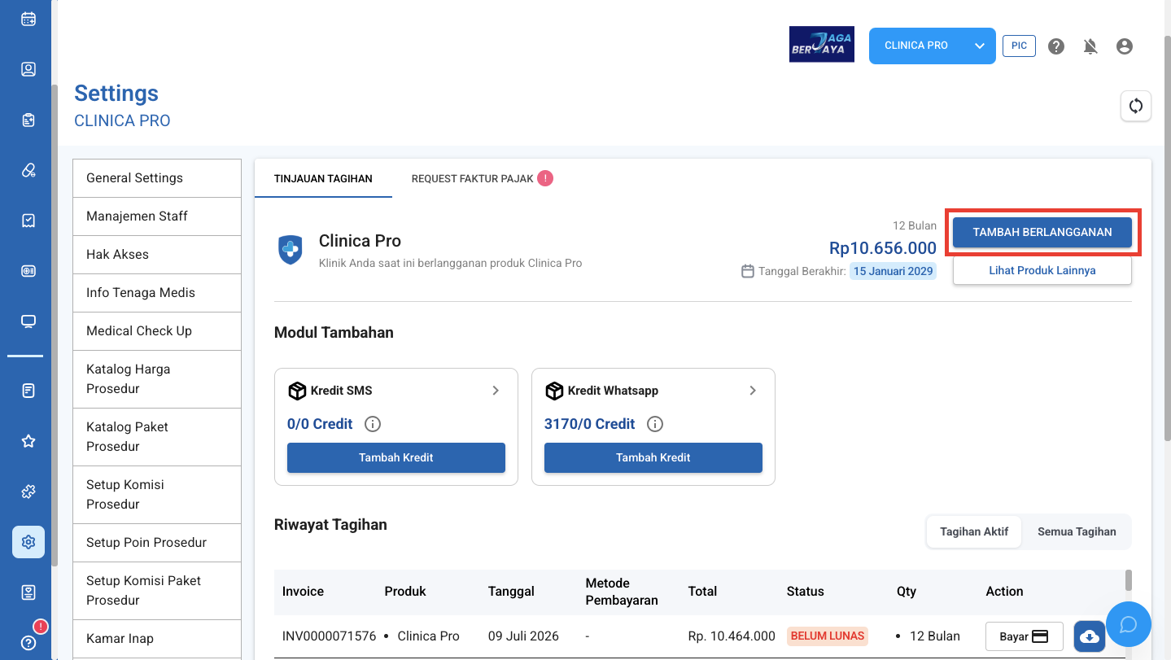Open Katalog Harga Prosedur settings
This screenshot has height=660, width=1171.
[157, 379]
